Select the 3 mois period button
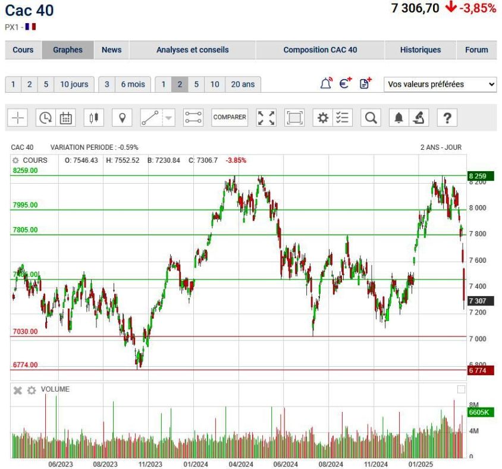 point(107,84)
